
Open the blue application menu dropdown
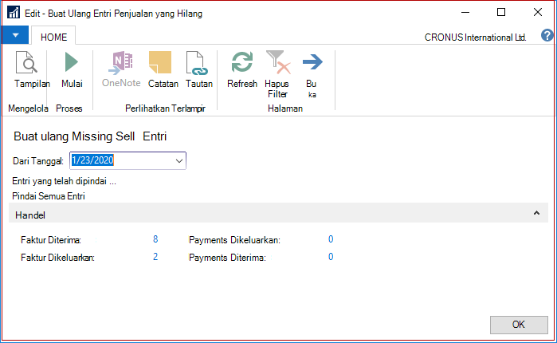(x=15, y=35)
